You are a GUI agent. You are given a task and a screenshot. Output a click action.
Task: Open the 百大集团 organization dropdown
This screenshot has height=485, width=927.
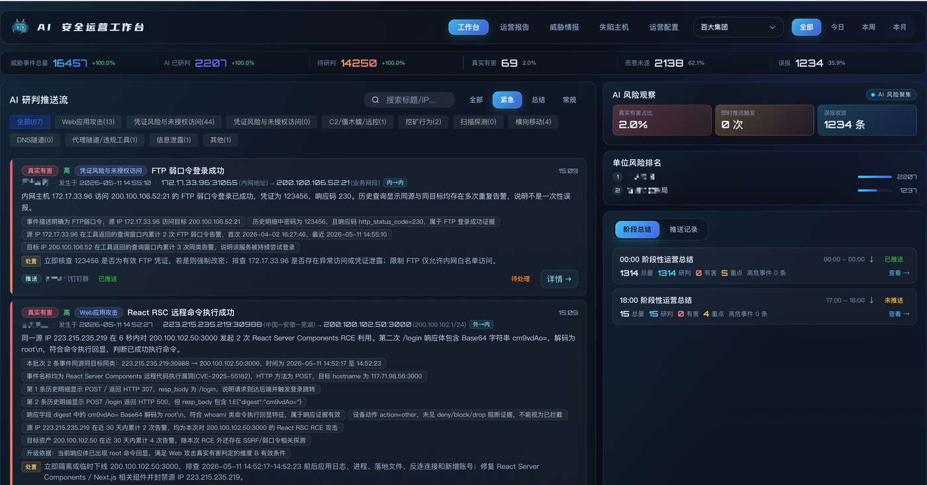click(x=738, y=27)
